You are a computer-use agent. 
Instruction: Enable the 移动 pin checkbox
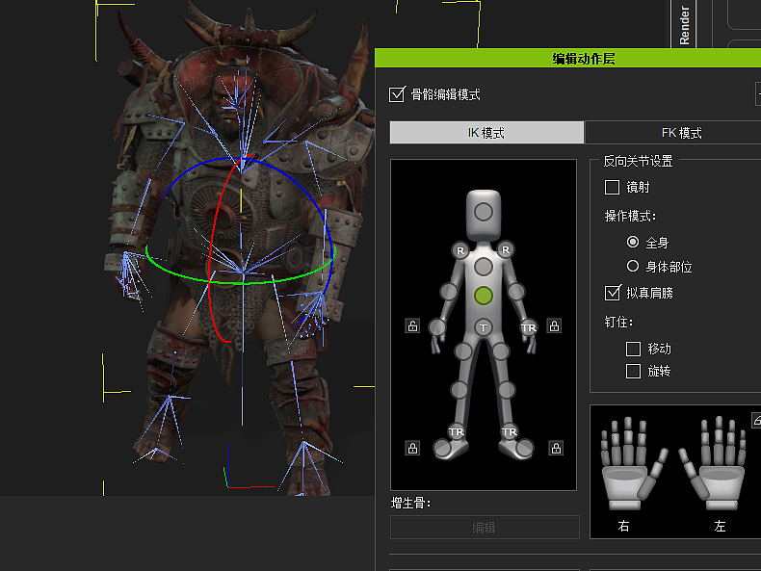[x=633, y=349]
